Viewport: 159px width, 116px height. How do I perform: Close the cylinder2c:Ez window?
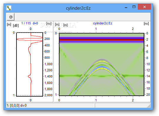click(x=144, y=7)
